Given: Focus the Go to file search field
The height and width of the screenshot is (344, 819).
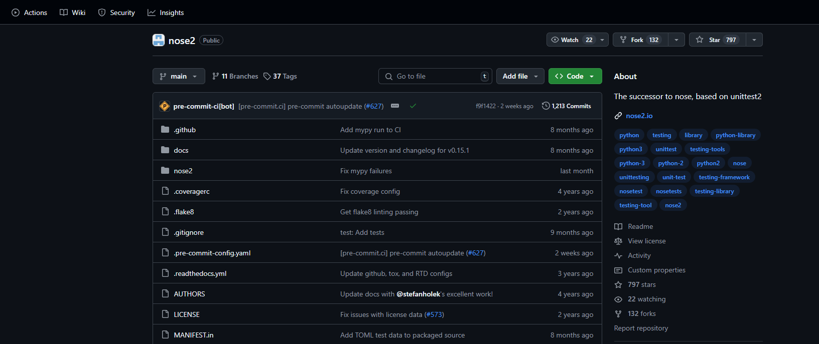Looking at the screenshot, I should [435, 76].
